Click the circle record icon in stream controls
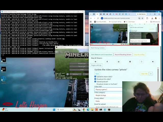The image size is (163, 122). [x=142, y=62]
